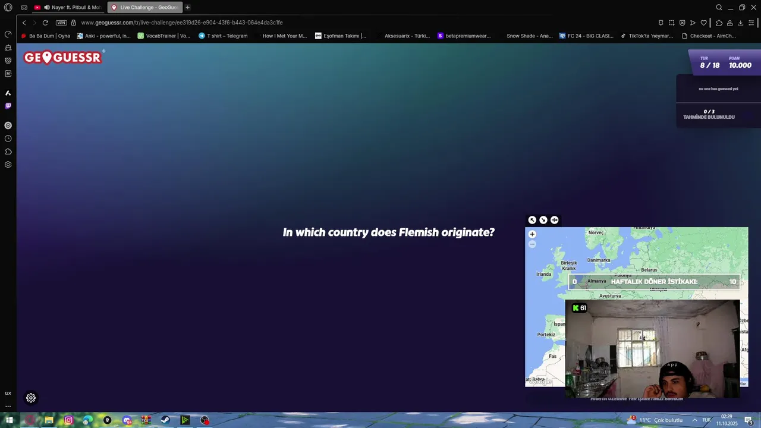Open the Anki - powerful bookmark

point(103,36)
